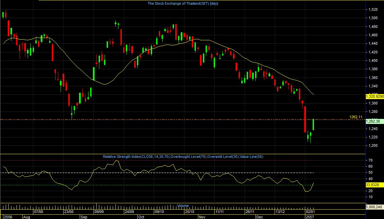Click the RSI scale label '50'
384x219 pixels.
pos(371,173)
